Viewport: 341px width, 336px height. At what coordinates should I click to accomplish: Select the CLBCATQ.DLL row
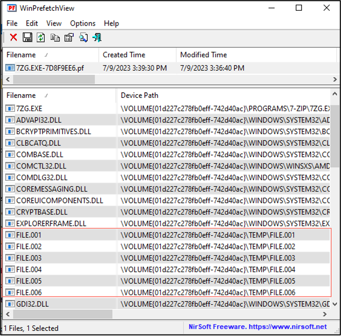(x=167, y=143)
